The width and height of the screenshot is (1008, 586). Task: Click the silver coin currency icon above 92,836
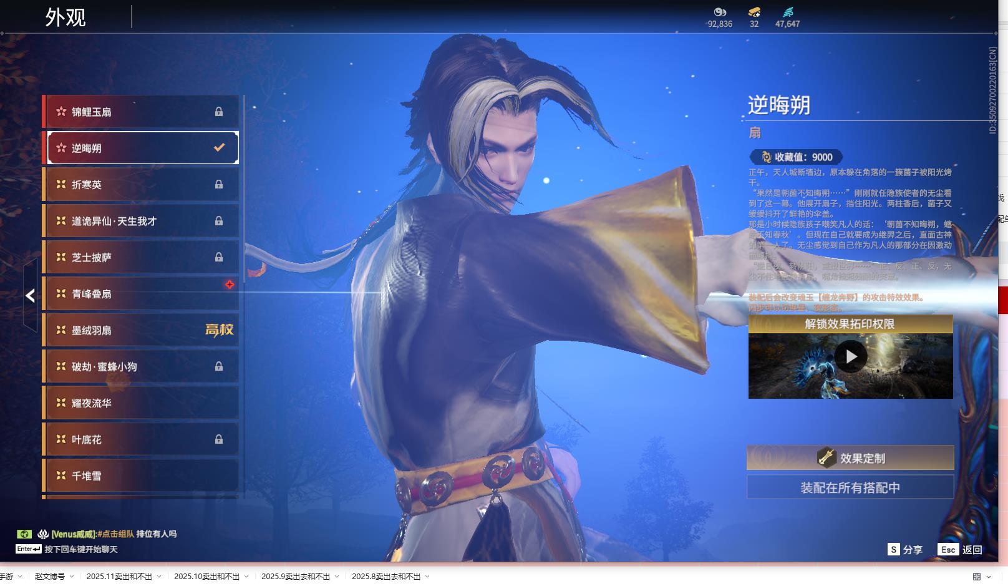coord(720,12)
